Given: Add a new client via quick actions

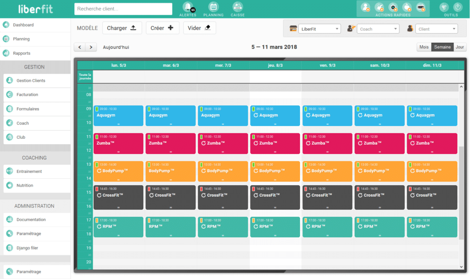Looking at the screenshot, I should pyautogui.click(x=366, y=8).
